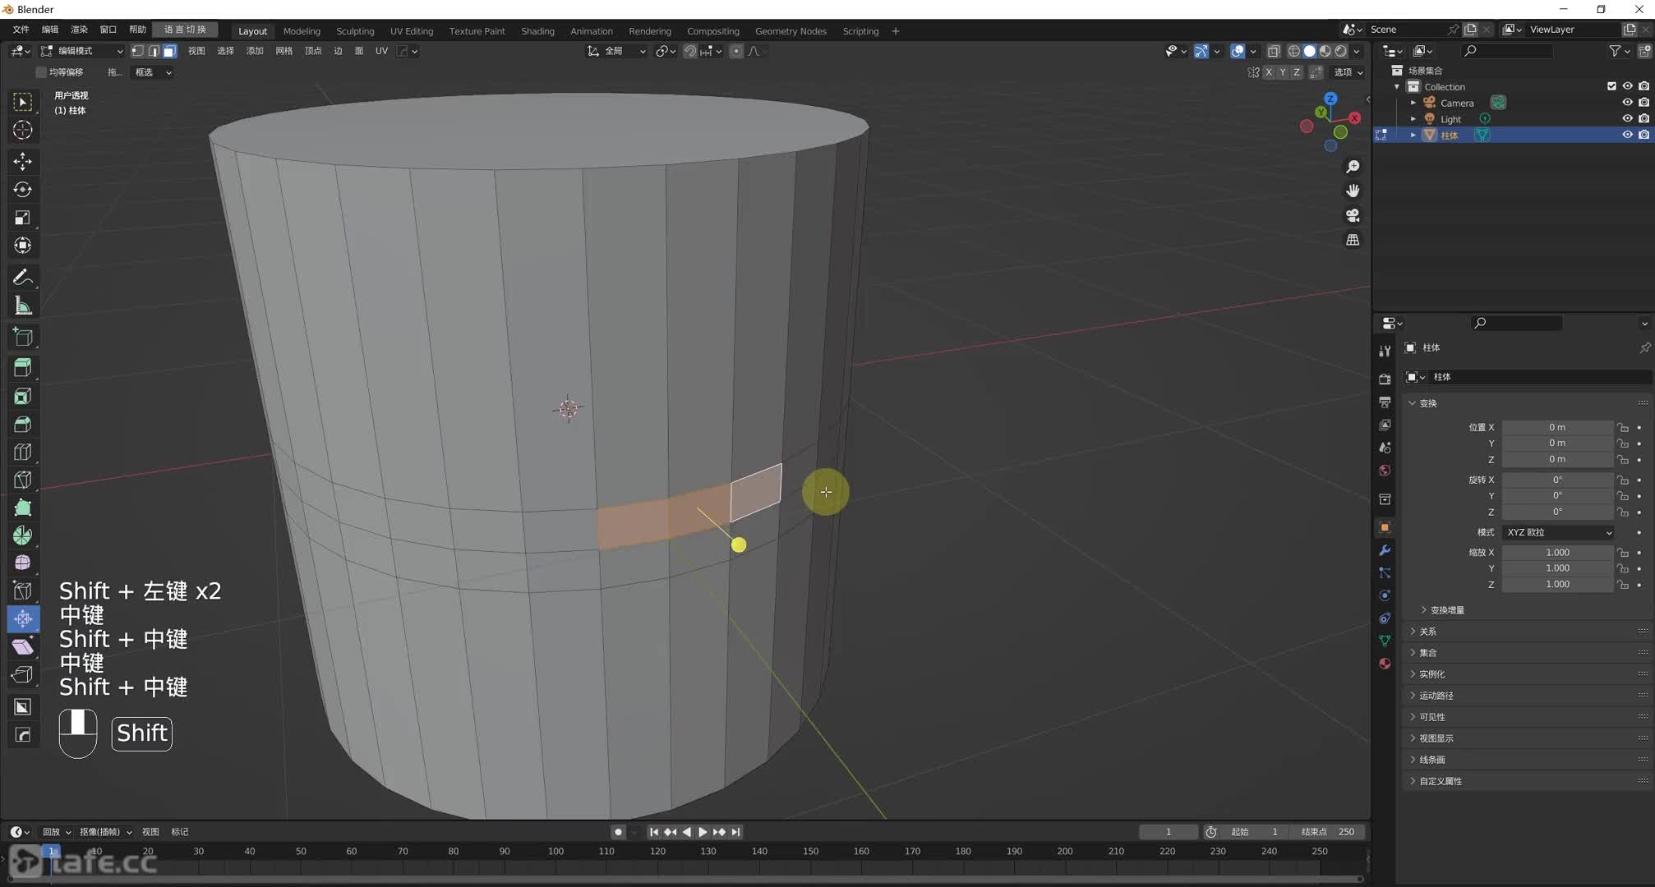Open the Render properties tab icon

tap(1385, 379)
